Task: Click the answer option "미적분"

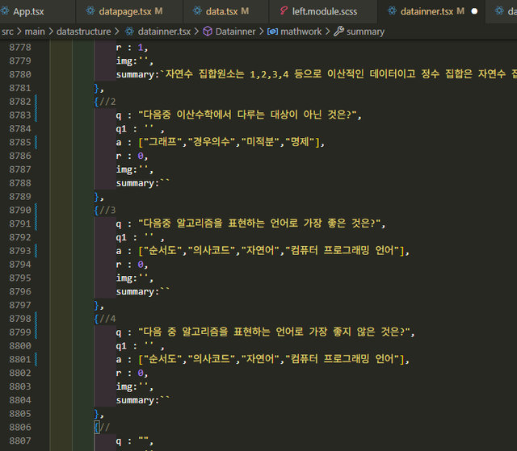Action: point(260,142)
